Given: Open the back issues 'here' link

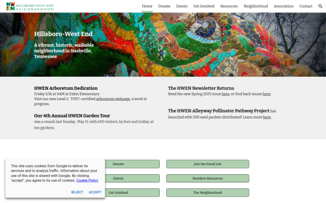Looking at the screenshot, I should click(x=267, y=94).
